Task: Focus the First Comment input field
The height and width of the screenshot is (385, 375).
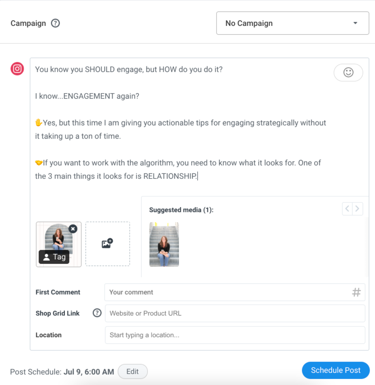Action: (227, 292)
